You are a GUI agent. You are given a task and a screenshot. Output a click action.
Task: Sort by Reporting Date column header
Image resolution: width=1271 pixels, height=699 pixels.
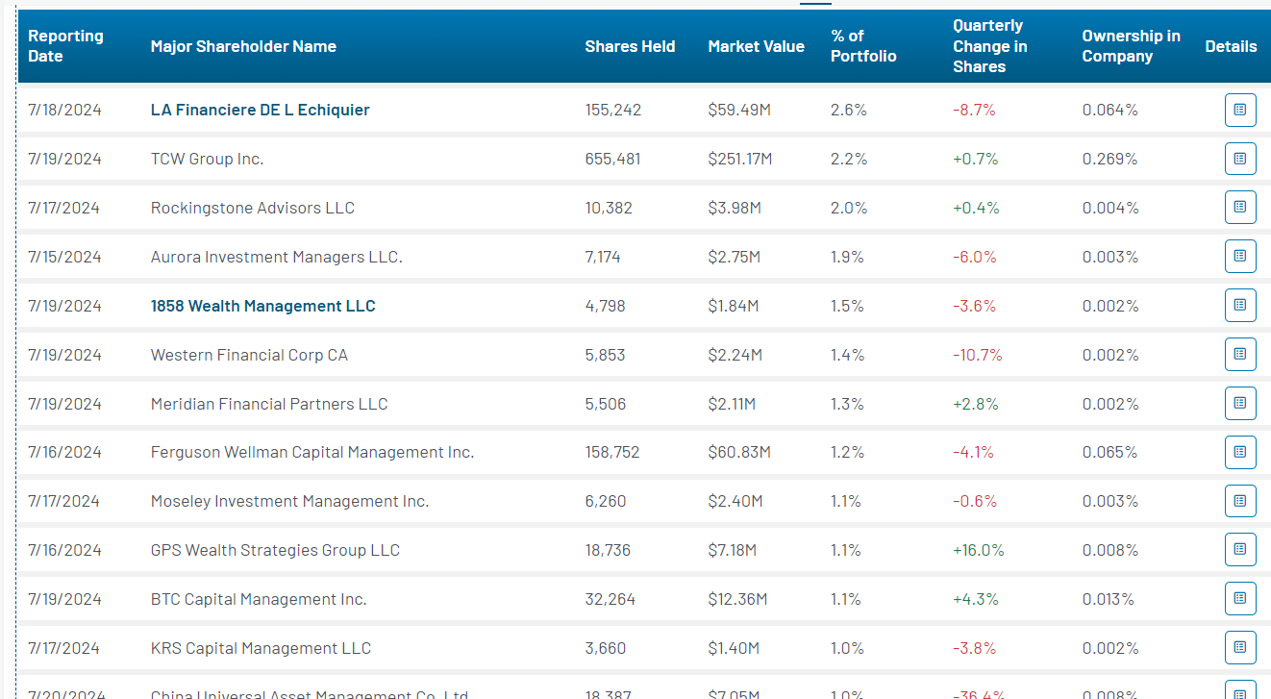[65, 46]
